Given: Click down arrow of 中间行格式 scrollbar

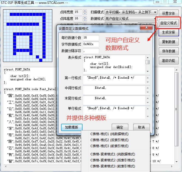Looking at the screenshot, I should click(148, 92).
